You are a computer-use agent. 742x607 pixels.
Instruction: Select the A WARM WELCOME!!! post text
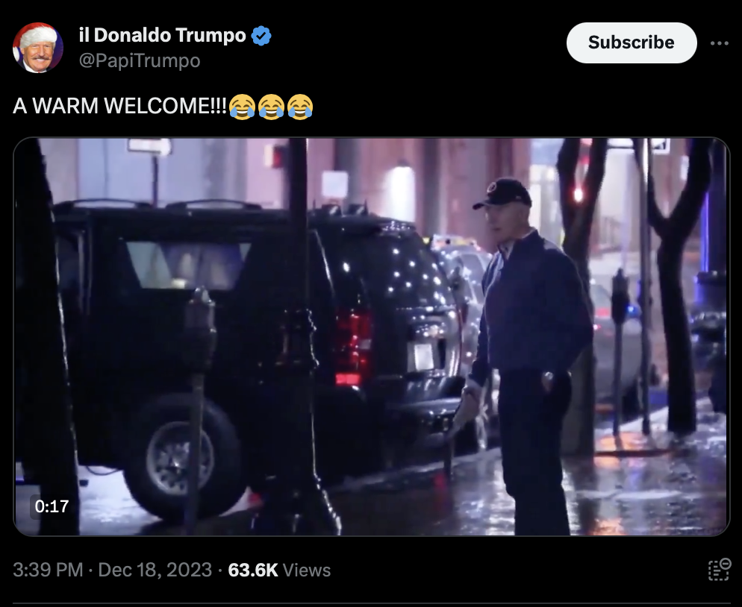click(119, 106)
